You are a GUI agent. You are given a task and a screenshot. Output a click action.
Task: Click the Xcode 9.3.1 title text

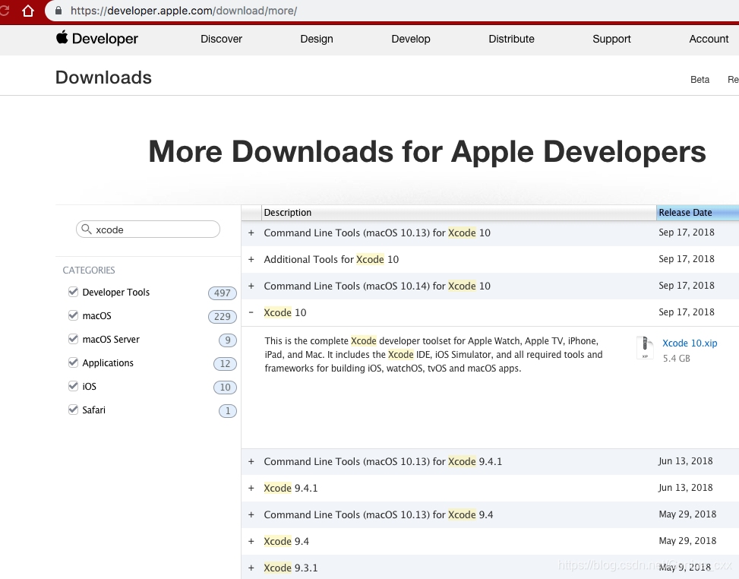tap(291, 568)
